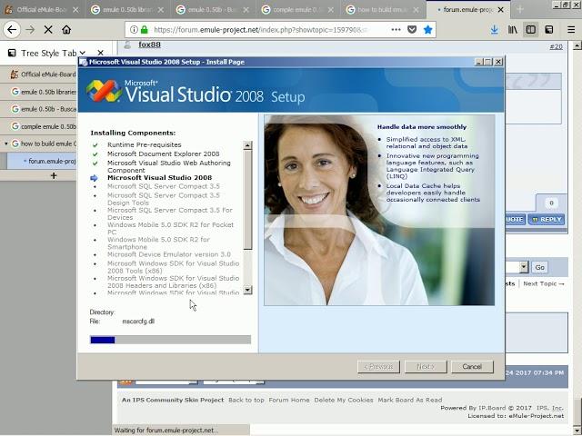Click the up arrow of components list scrollbar
Screen dimensions: 582x436
[247, 145]
